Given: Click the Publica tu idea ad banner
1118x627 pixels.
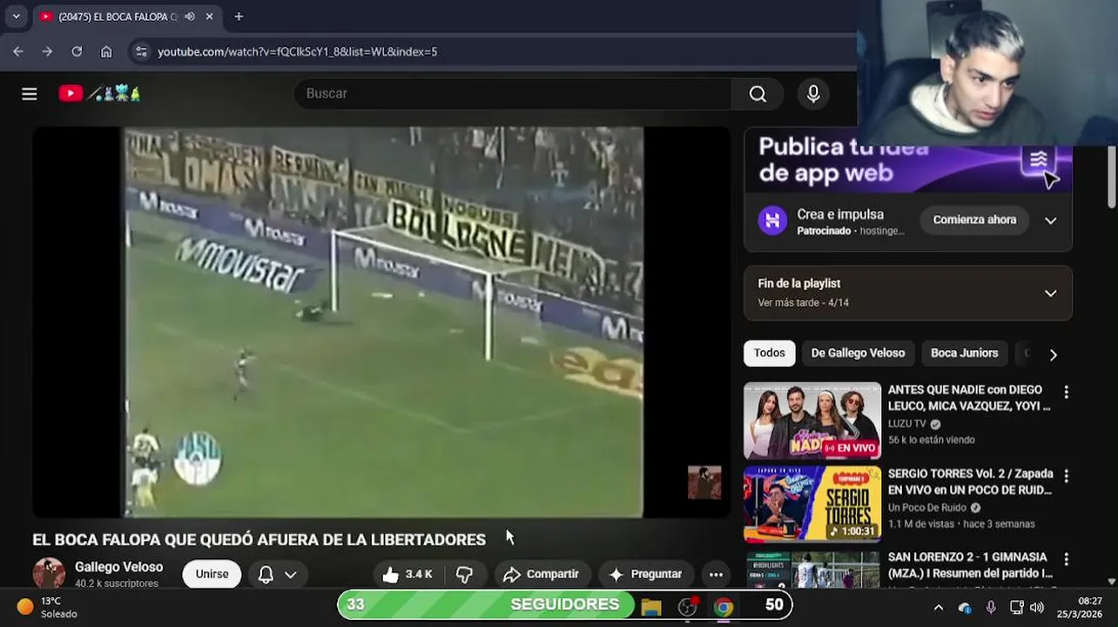Looking at the screenshot, I should click(908, 161).
